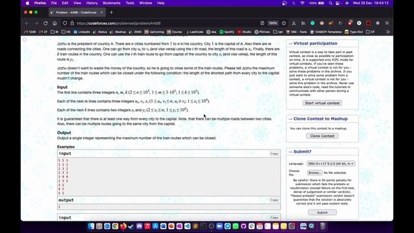Open the Library toolbar icon
Image resolution: width=414 pixels, height=233 pixels.
[x=303, y=23]
